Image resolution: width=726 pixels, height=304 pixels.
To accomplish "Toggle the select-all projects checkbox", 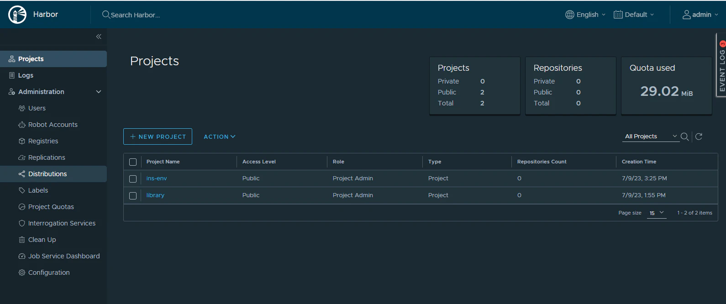I will pyautogui.click(x=133, y=162).
